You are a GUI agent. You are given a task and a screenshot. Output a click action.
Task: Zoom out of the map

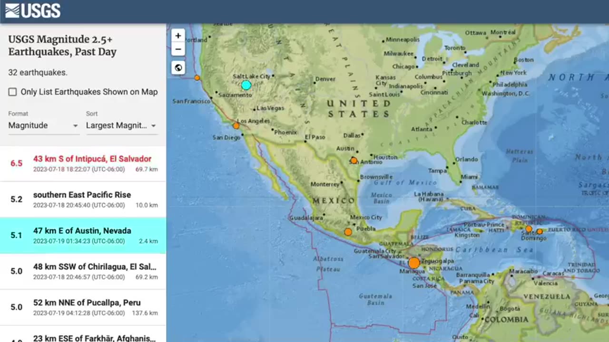(x=178, y=49)
